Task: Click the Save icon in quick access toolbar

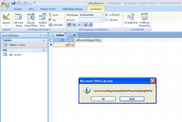Action: [x=14, y=3]
